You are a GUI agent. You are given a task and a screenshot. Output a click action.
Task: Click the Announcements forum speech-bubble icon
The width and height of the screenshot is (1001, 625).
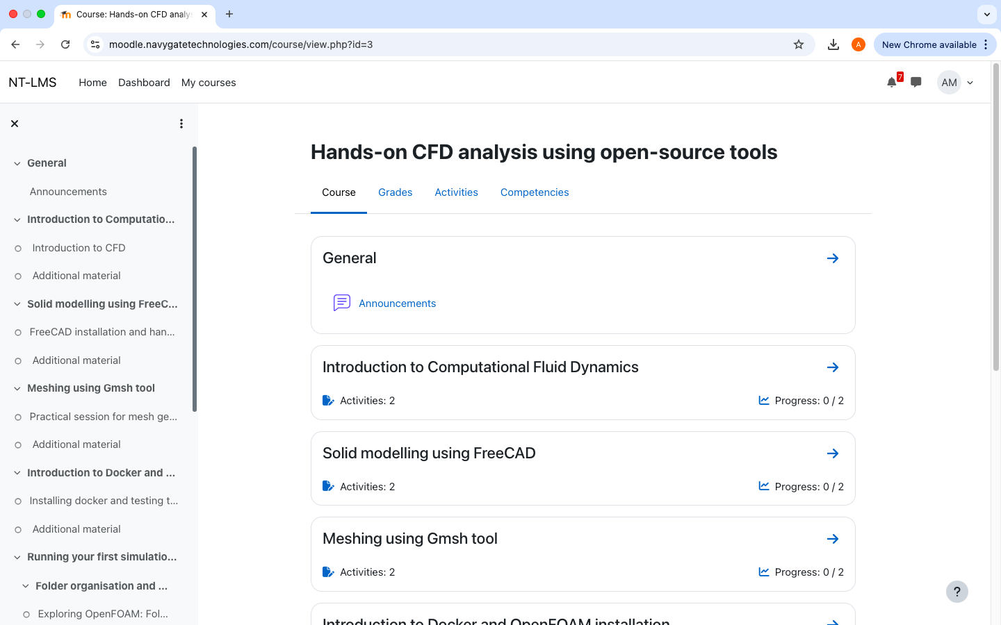pos(341,302)
